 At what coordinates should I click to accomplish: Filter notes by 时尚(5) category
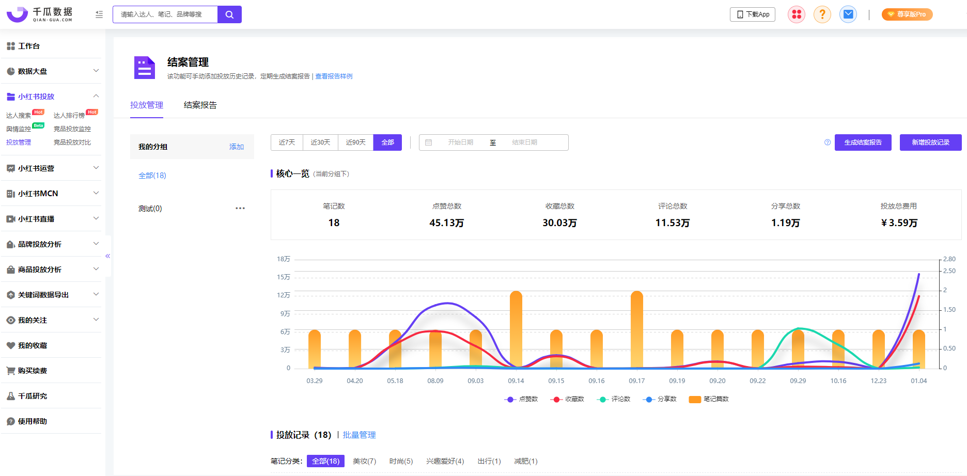(x=401, y=461)
